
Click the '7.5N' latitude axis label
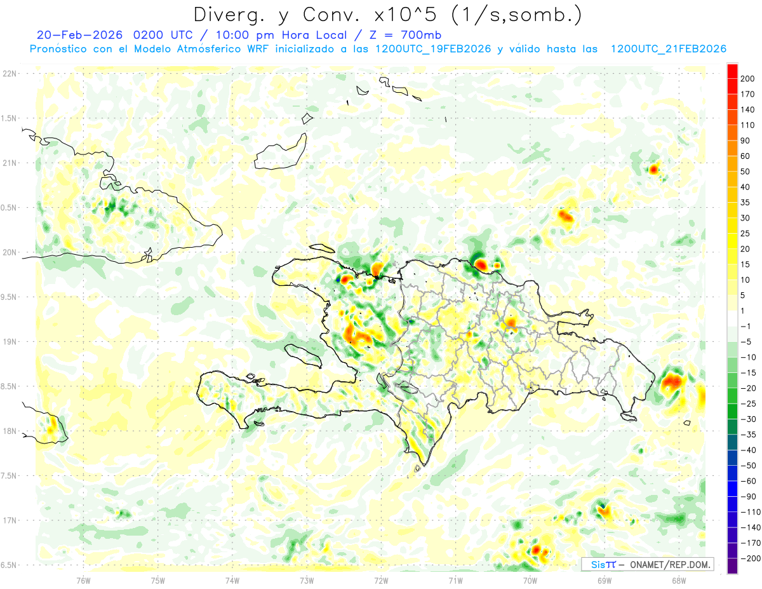(x=9, y=476)
